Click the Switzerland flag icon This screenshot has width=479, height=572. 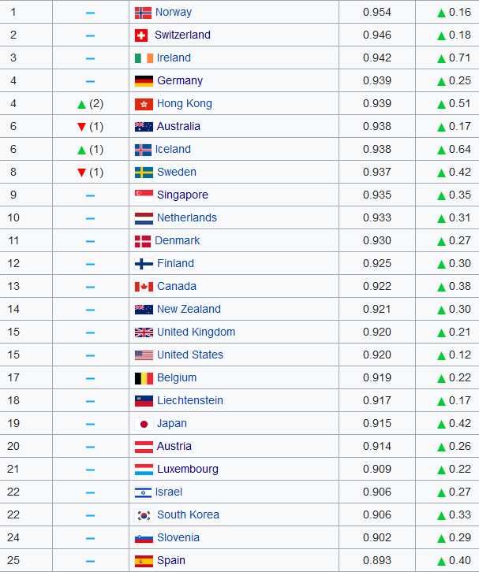(x=141, y=35)
